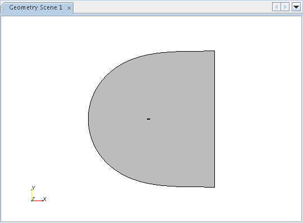Viewport: 303px width, 223px height.
Task: Click empty white scene background
Action: (257, 116)
